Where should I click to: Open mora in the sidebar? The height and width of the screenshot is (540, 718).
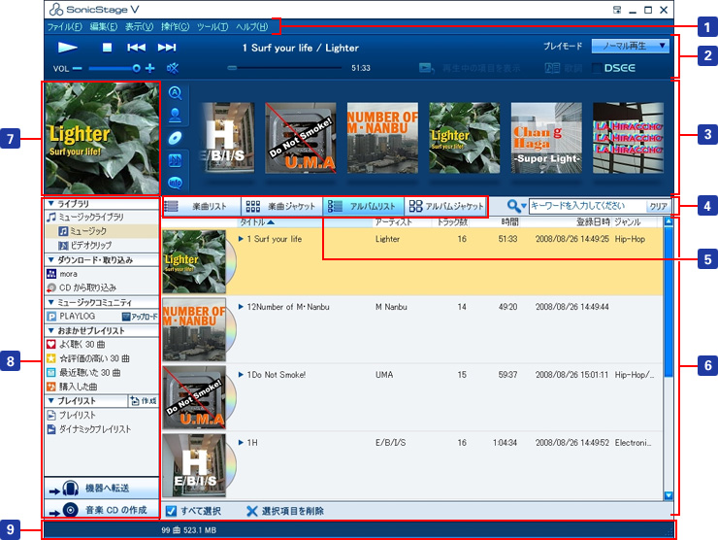click(68, 274)
